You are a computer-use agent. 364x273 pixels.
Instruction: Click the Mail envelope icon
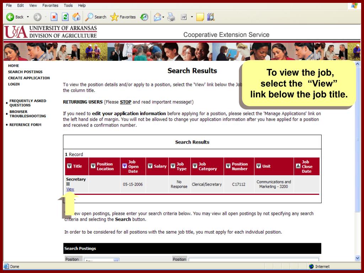pyautogui.click(x=157, y=17)
